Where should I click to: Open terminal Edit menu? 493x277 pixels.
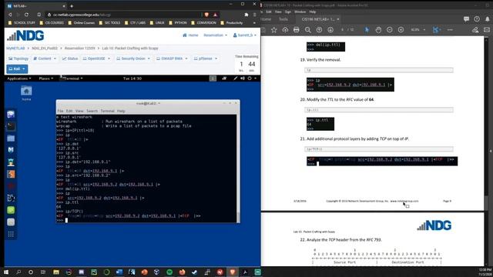(69, 111)
